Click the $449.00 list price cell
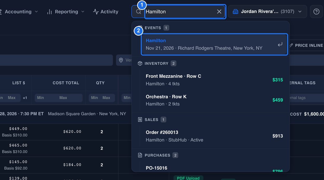This screenshot has height=180, width=324. [18, 129]
